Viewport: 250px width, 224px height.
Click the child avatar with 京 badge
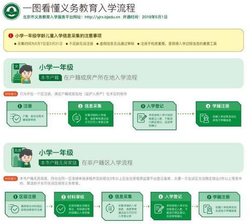[22, 73]
